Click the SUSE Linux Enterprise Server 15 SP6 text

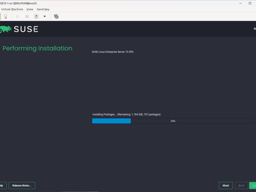(x=113, y=52)
